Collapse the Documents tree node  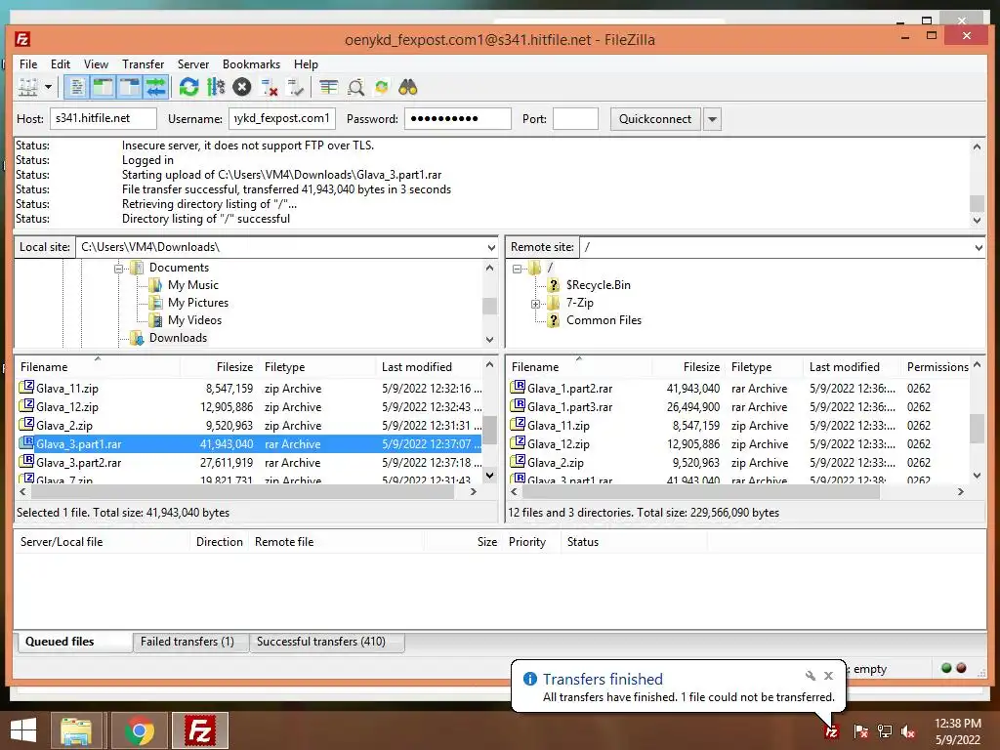pyautogui.click(x=118, y=269)
